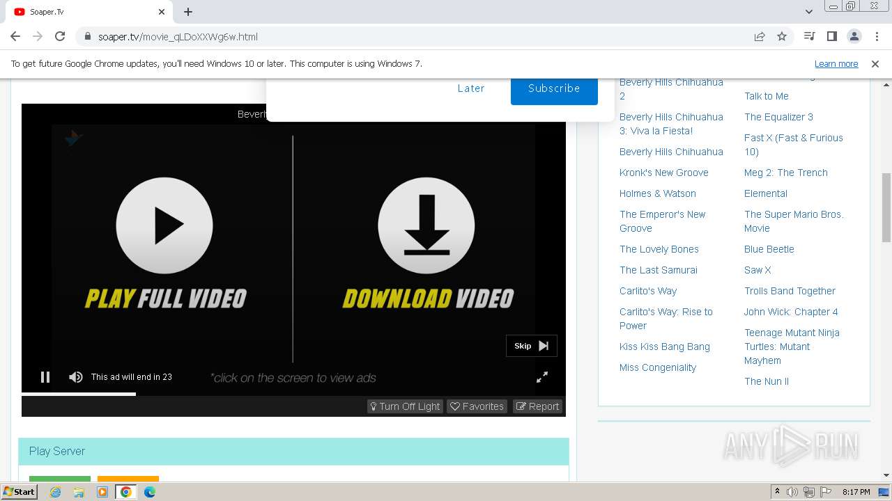Close the Soaper.Tv tab
The width and height of the screenshot is (892, 501).
(x=162, y=12)
